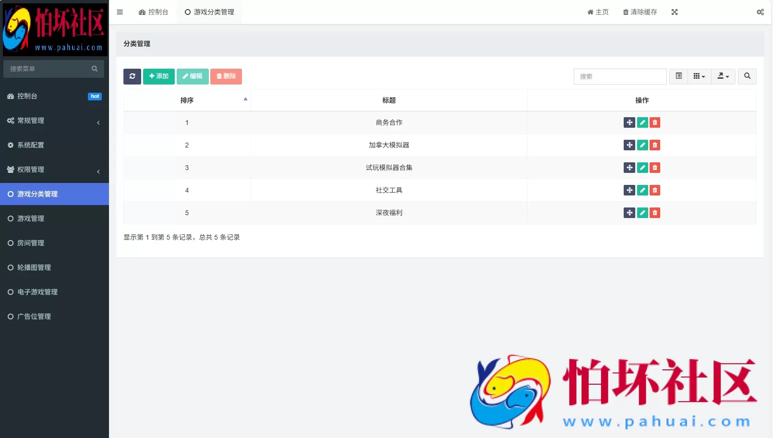Expand the 权限管理 sidebar section
The height and width of the screenshot is (438, 773).
pos(54,170)
